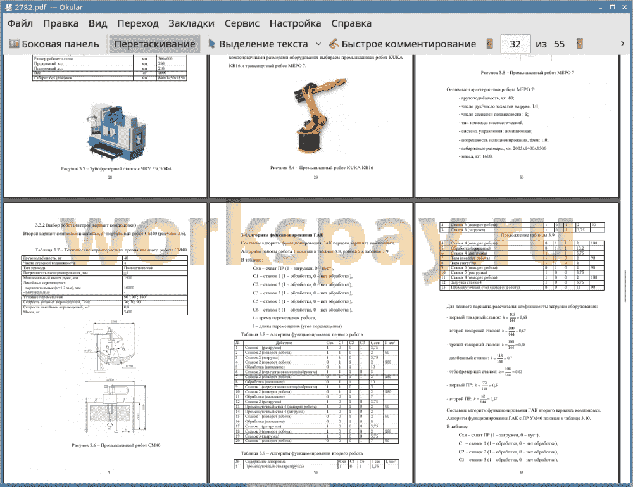The height and width of the screenshot is (487, 633).
Task: Click line '- масса, кг: 1600.'
Action: (475, 156)
